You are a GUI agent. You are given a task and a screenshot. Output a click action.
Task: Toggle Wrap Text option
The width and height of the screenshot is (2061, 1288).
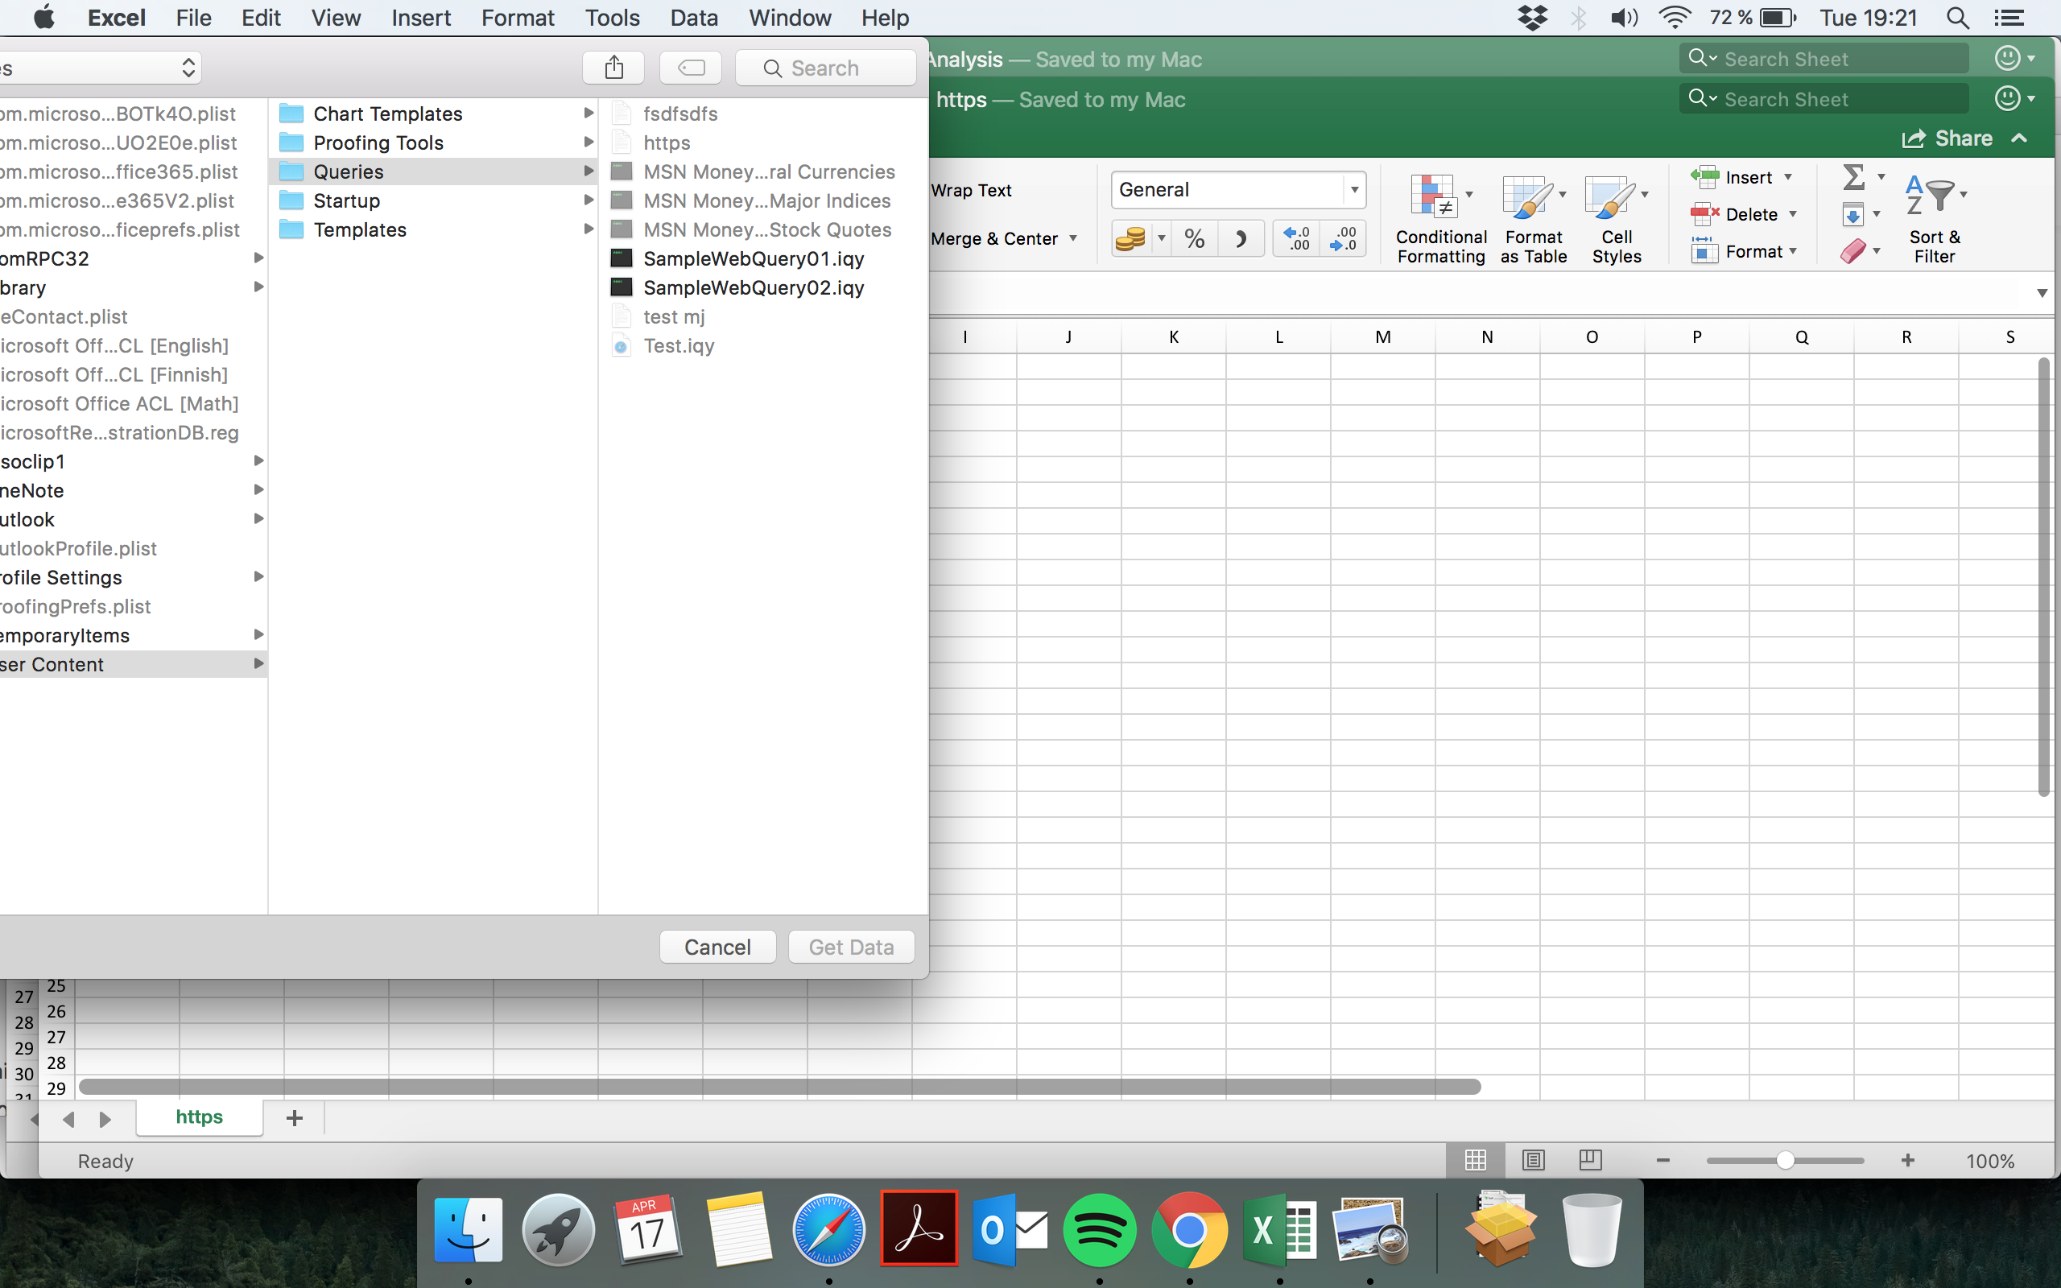tap(971, 191)
